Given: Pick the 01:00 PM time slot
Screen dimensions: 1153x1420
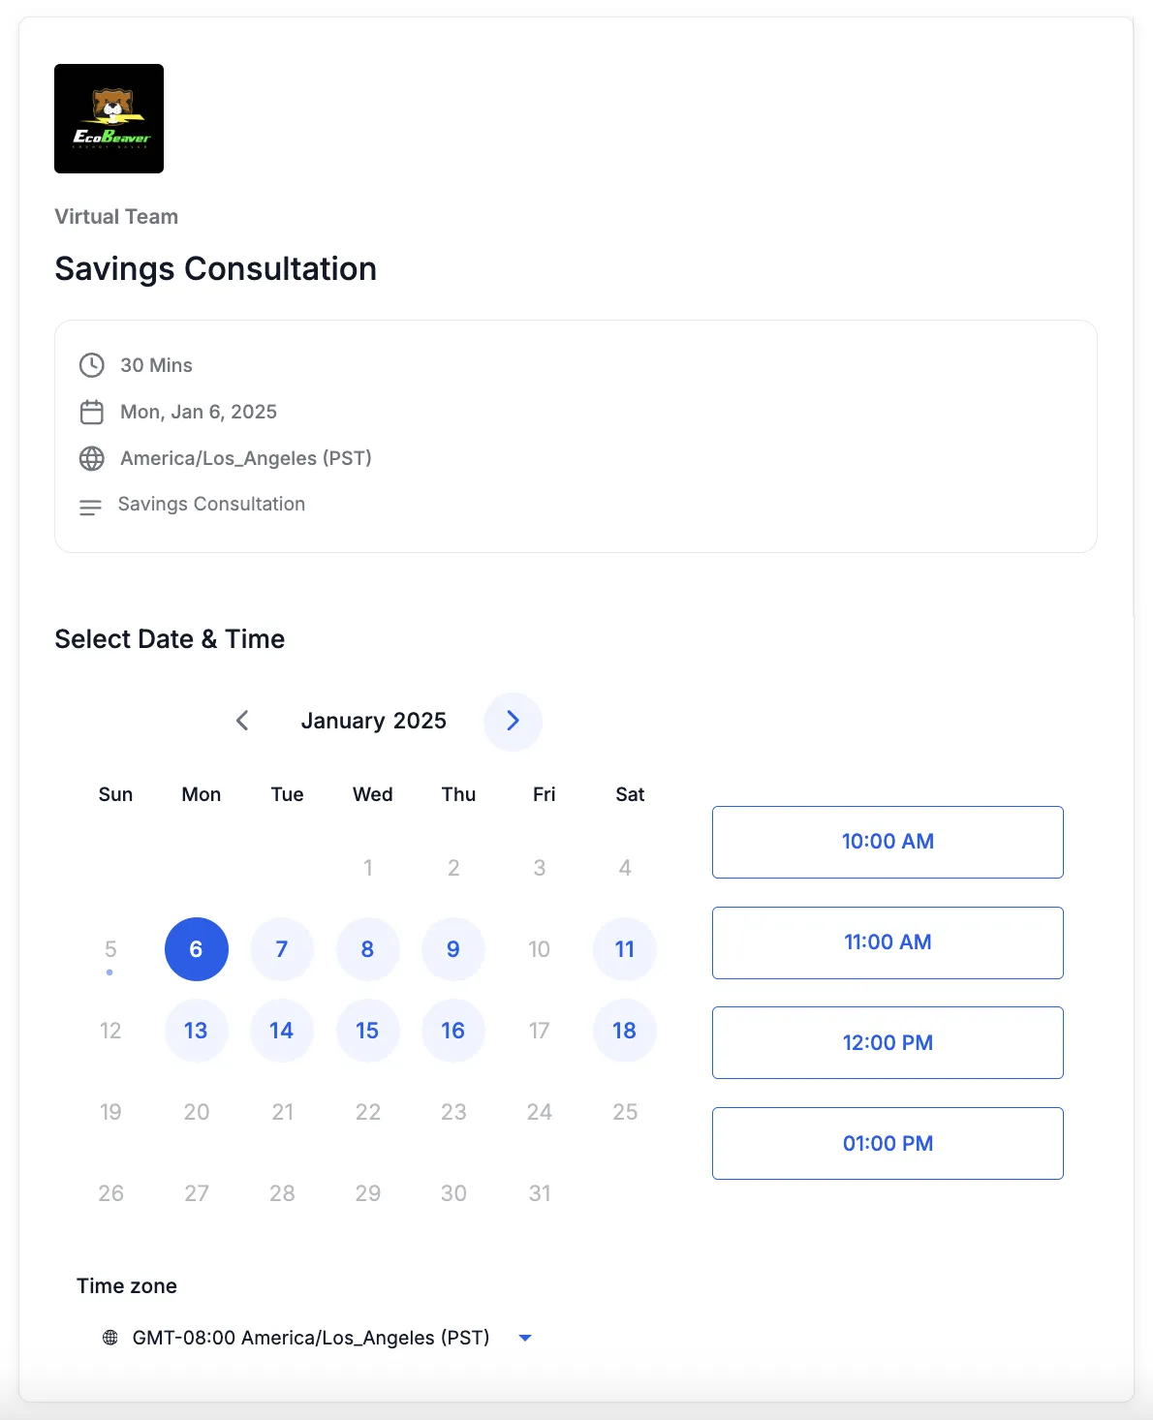Looking at the screenshot, I should (888, 1143).
